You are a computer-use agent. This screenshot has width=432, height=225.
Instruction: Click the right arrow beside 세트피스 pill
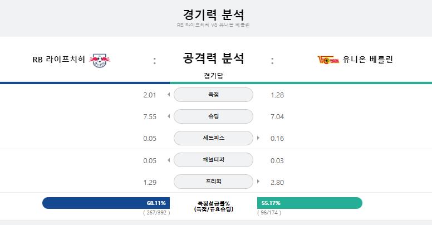[258, 138]
